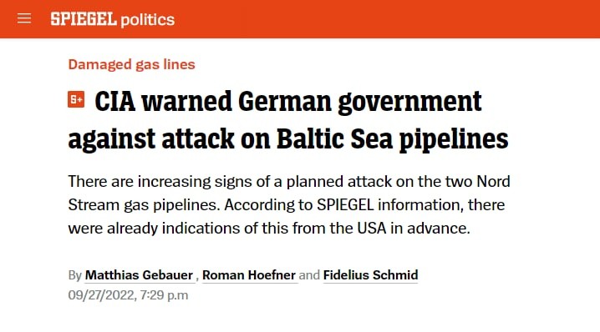600x332 pixels.
Task: Open author Roman Hoefner's profile
Action: [x=249, y=275]
